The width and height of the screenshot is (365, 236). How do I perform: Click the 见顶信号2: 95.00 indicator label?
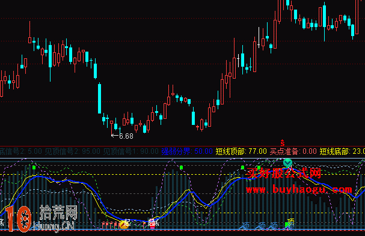[x=72, y=151]
